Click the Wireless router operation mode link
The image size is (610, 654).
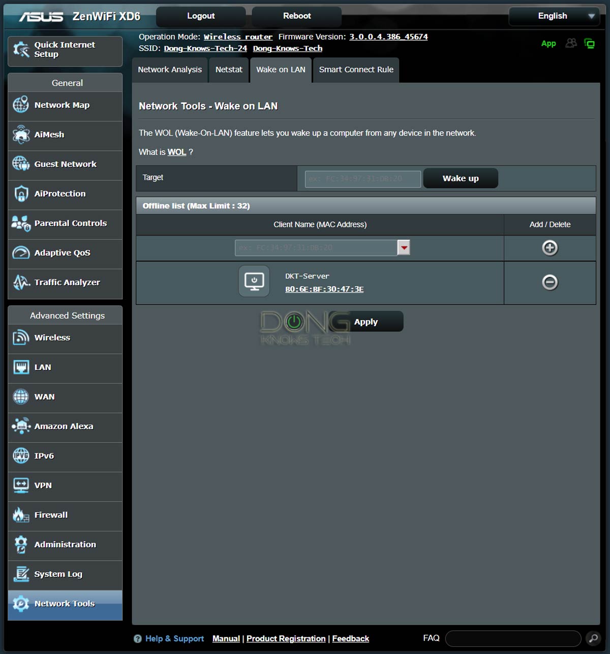point(238,37)
